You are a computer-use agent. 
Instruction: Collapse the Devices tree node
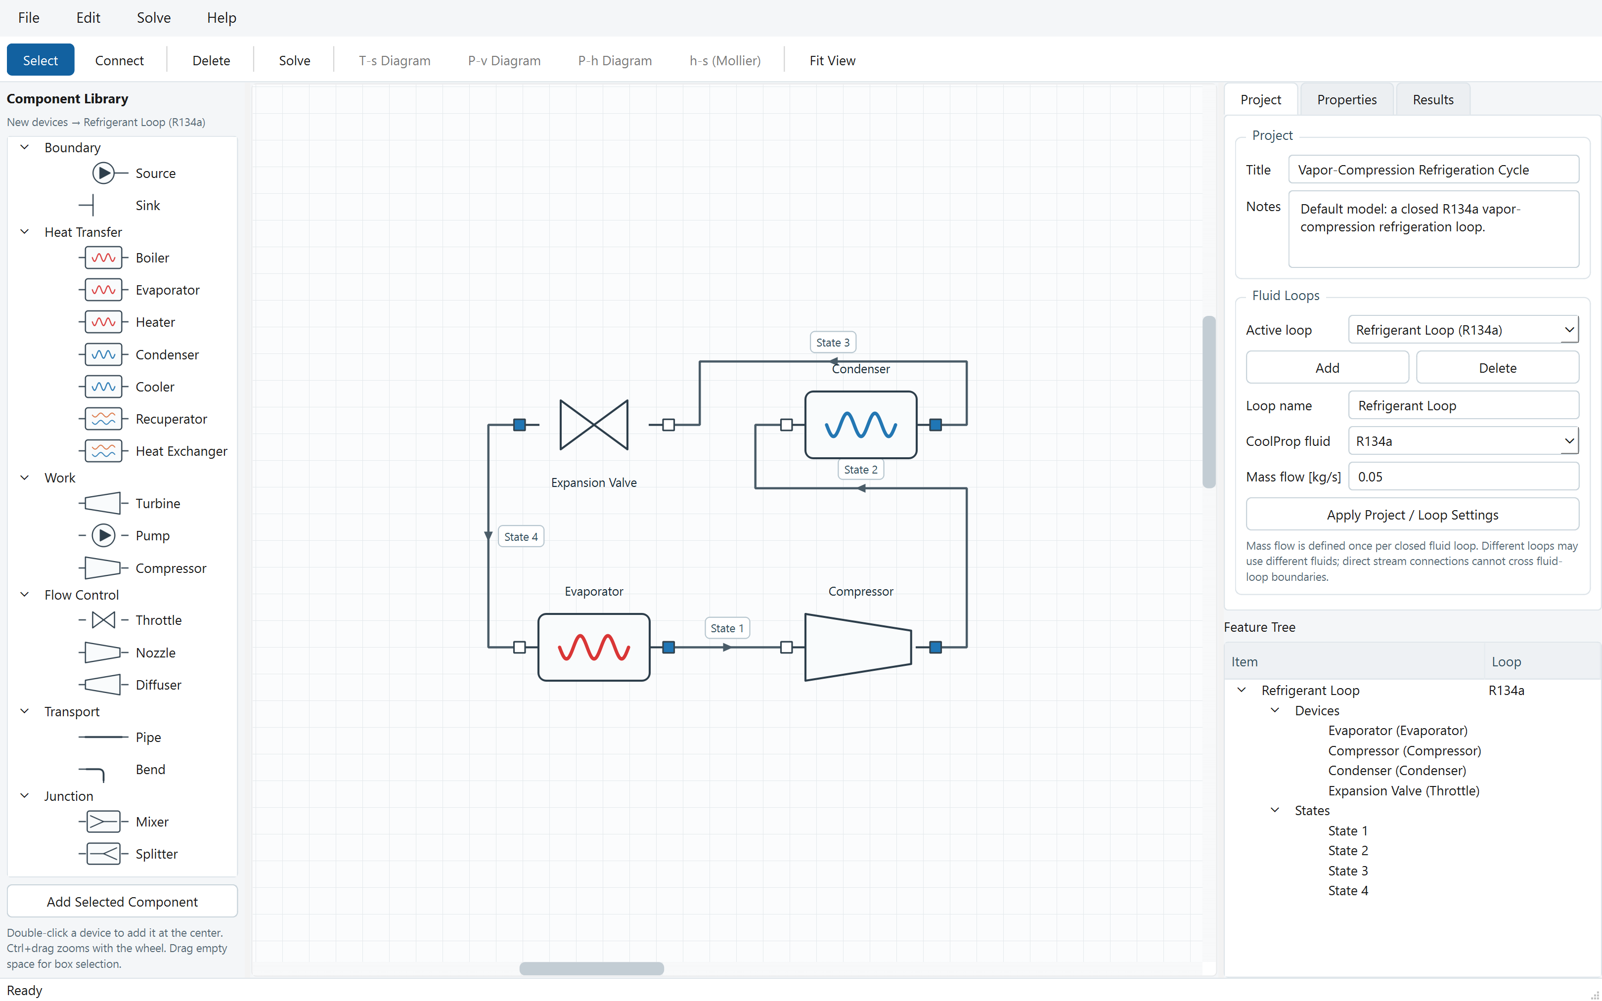[x=1275, y=710]
